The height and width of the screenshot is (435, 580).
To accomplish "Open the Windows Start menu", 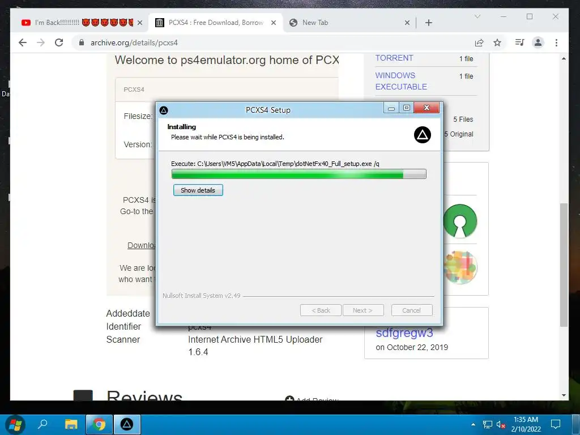I will [x=15, y=424].
